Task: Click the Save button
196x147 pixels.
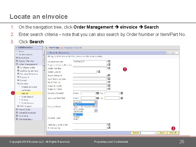Action: [x=162, y=133]
